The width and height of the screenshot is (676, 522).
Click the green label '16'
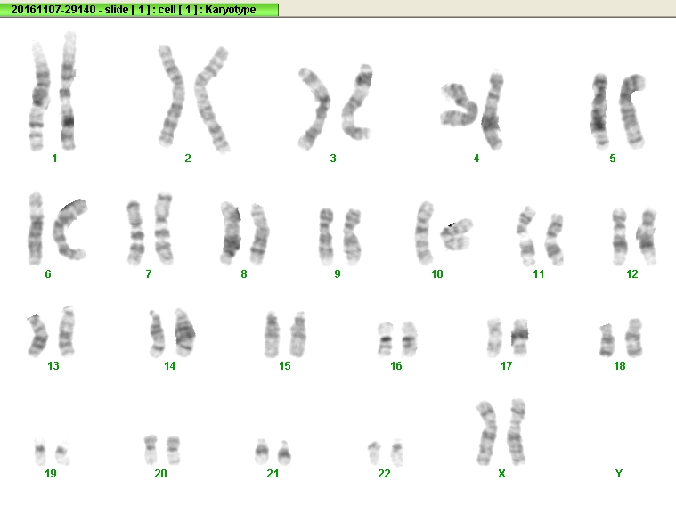click(x=395, y=365)
